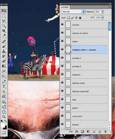Add a layer mask
The image size is (115, 139).
pyautogui.click(x=82, y=132)
